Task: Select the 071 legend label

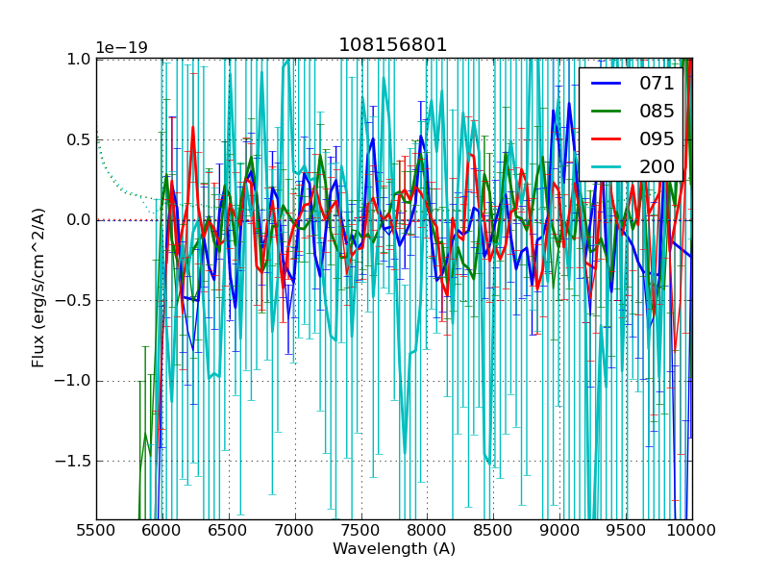Action: [657, 83]
